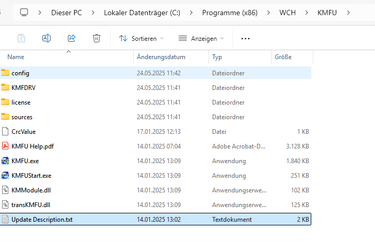Click date 17.01.2025 12:13 of CrcValue

coord(159,131)
